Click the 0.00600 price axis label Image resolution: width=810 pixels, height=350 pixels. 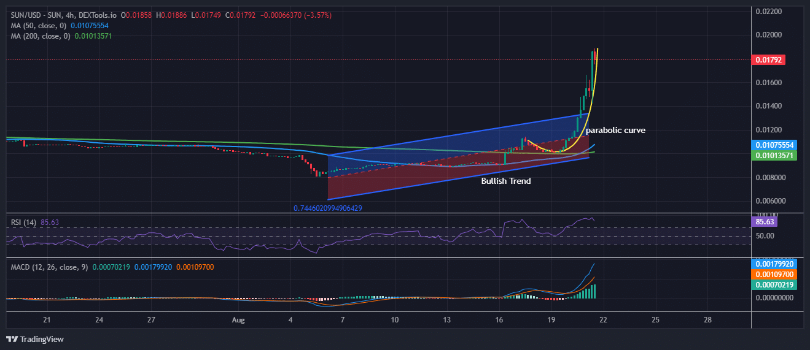(768, 201)
